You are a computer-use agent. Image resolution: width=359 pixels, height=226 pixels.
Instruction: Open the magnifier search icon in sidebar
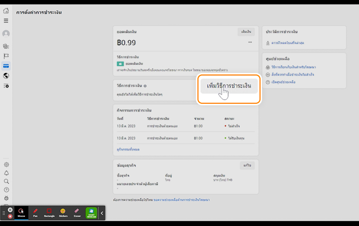click(6, 181)
